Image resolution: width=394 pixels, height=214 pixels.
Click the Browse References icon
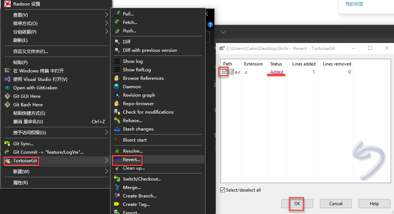[x=117, y=78]
